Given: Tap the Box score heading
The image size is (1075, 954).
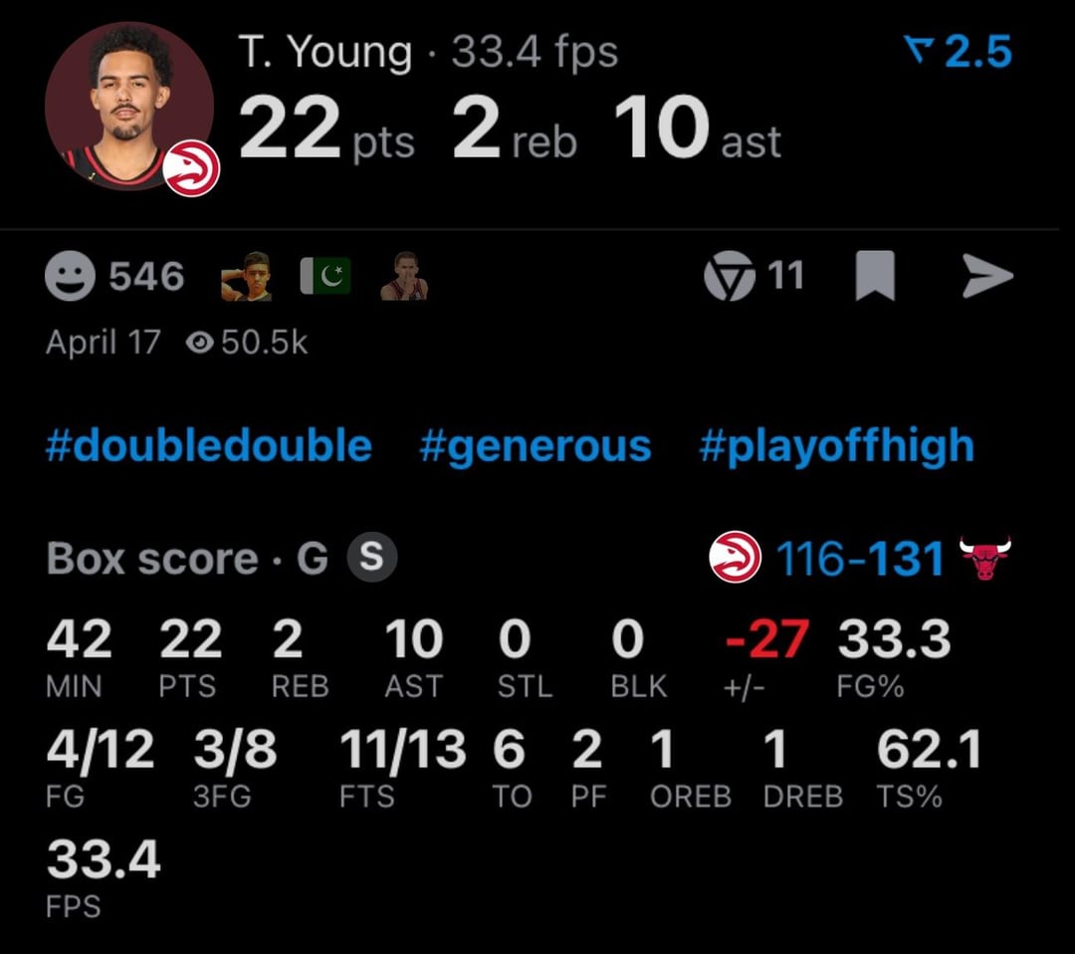Looking at the screenshot, I should (x=152, y=559).
